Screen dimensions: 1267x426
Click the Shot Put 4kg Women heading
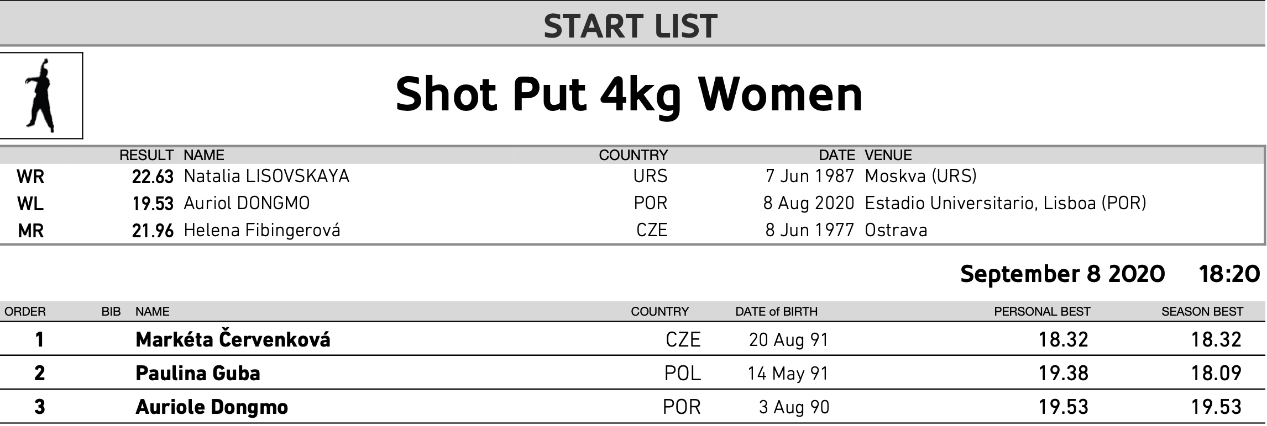(x=629, y=94)
